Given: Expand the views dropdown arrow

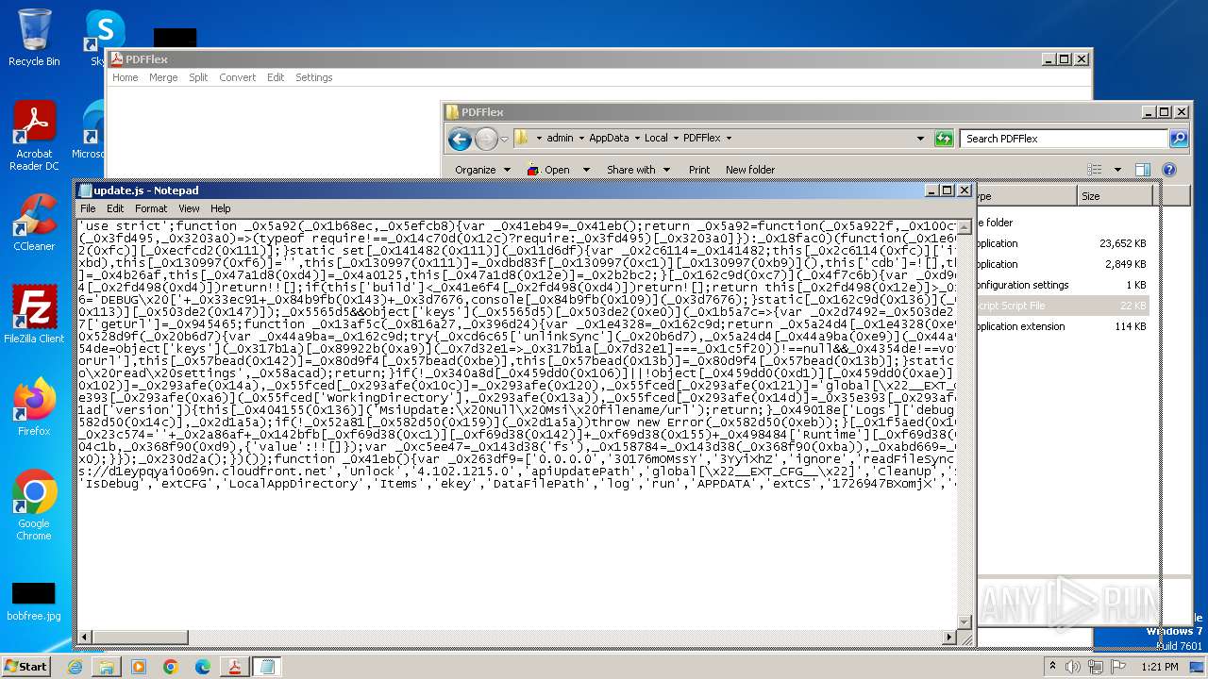Looking at the screenshot, I should 1117,170.
